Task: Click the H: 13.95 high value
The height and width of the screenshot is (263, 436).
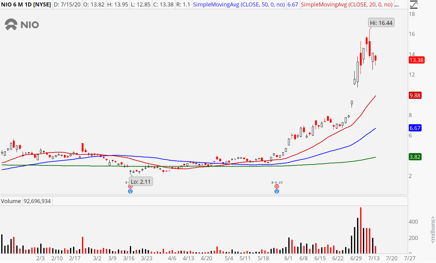Action: (118, 5)
